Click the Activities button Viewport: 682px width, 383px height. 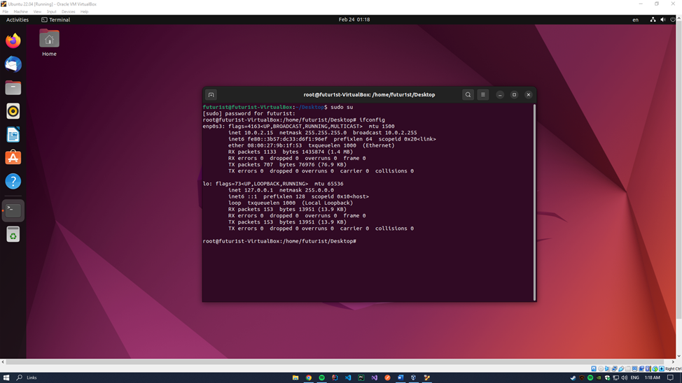[x=18, y=20]
